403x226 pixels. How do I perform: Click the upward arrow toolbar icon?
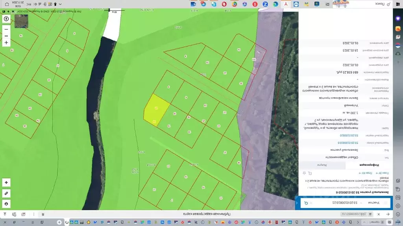pyautogui.click(x=5, y=214)
